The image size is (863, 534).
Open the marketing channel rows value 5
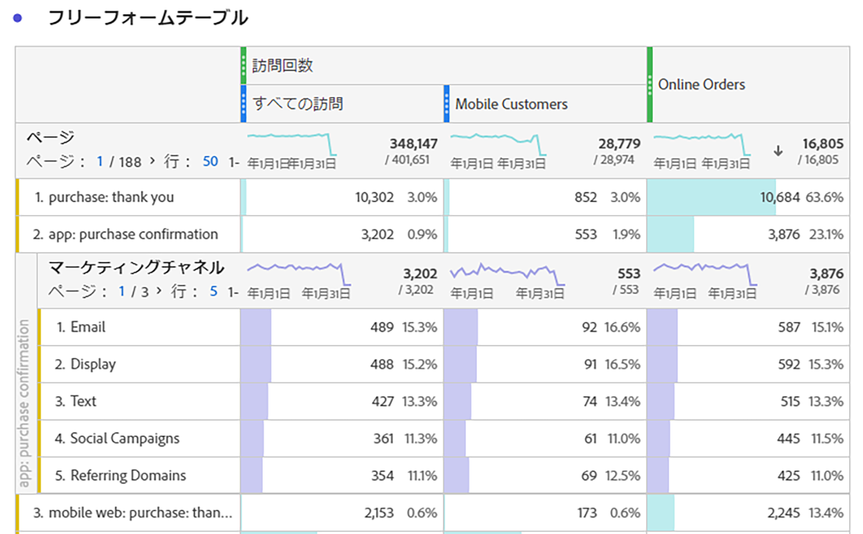click(x=214, y=292)
